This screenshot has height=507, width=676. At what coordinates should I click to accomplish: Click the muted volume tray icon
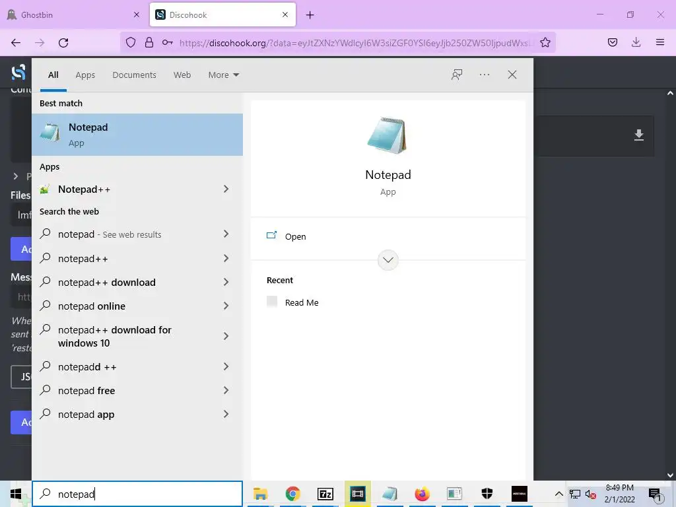[x=590, y=494]
